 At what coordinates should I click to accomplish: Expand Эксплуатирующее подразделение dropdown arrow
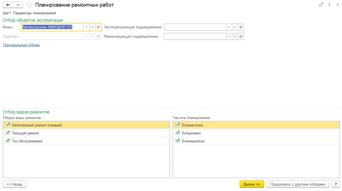click(229, 27)
